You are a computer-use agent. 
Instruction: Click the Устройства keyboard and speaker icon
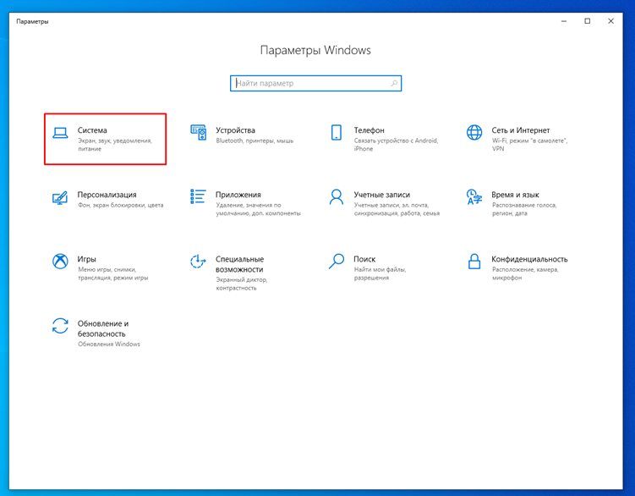click(199, 132)
